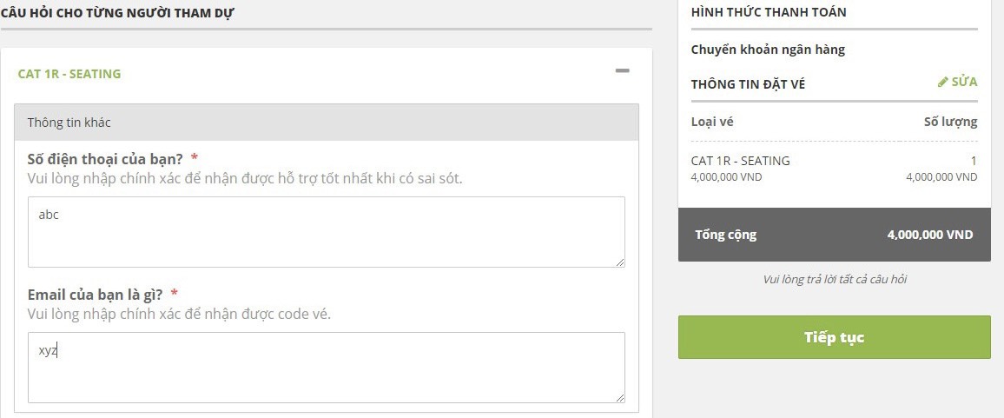Collapse the CAT 1R - SEATING section with minus icon
This screenshot has height=418, width=1004.
coord(622,70)
